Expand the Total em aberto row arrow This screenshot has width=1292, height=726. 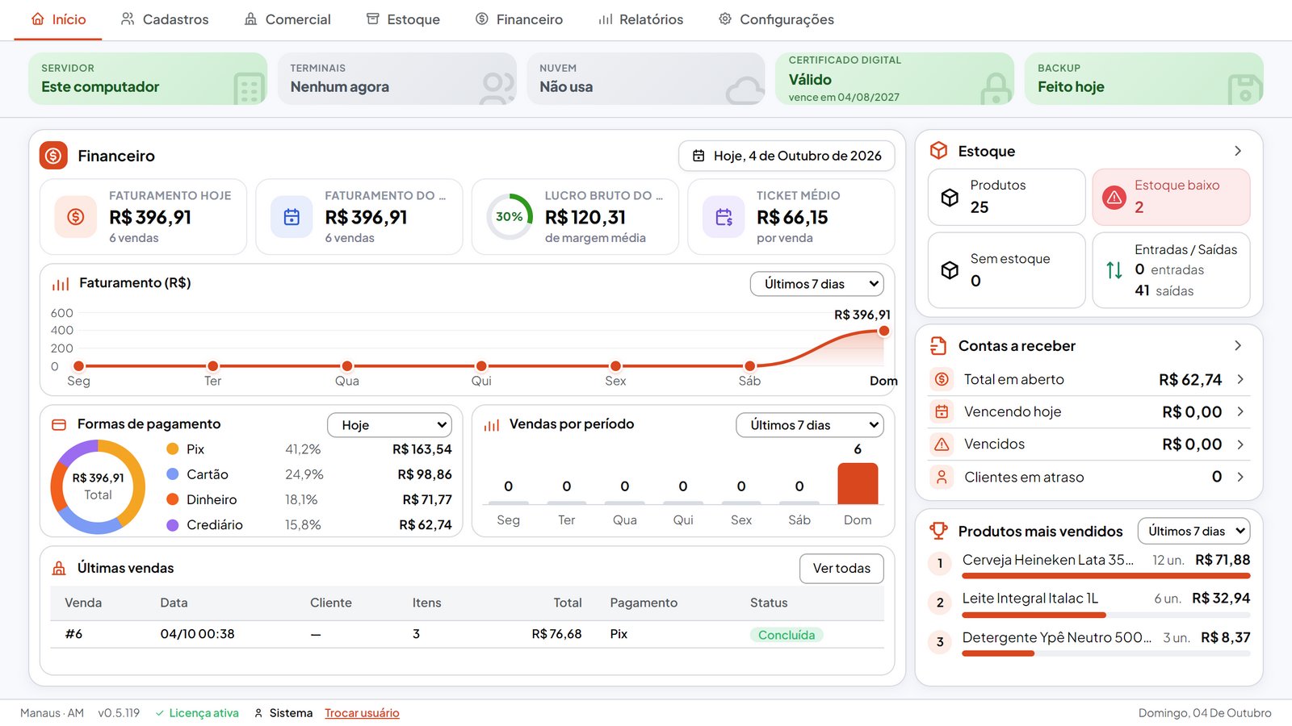click(x=1240, y=379)
